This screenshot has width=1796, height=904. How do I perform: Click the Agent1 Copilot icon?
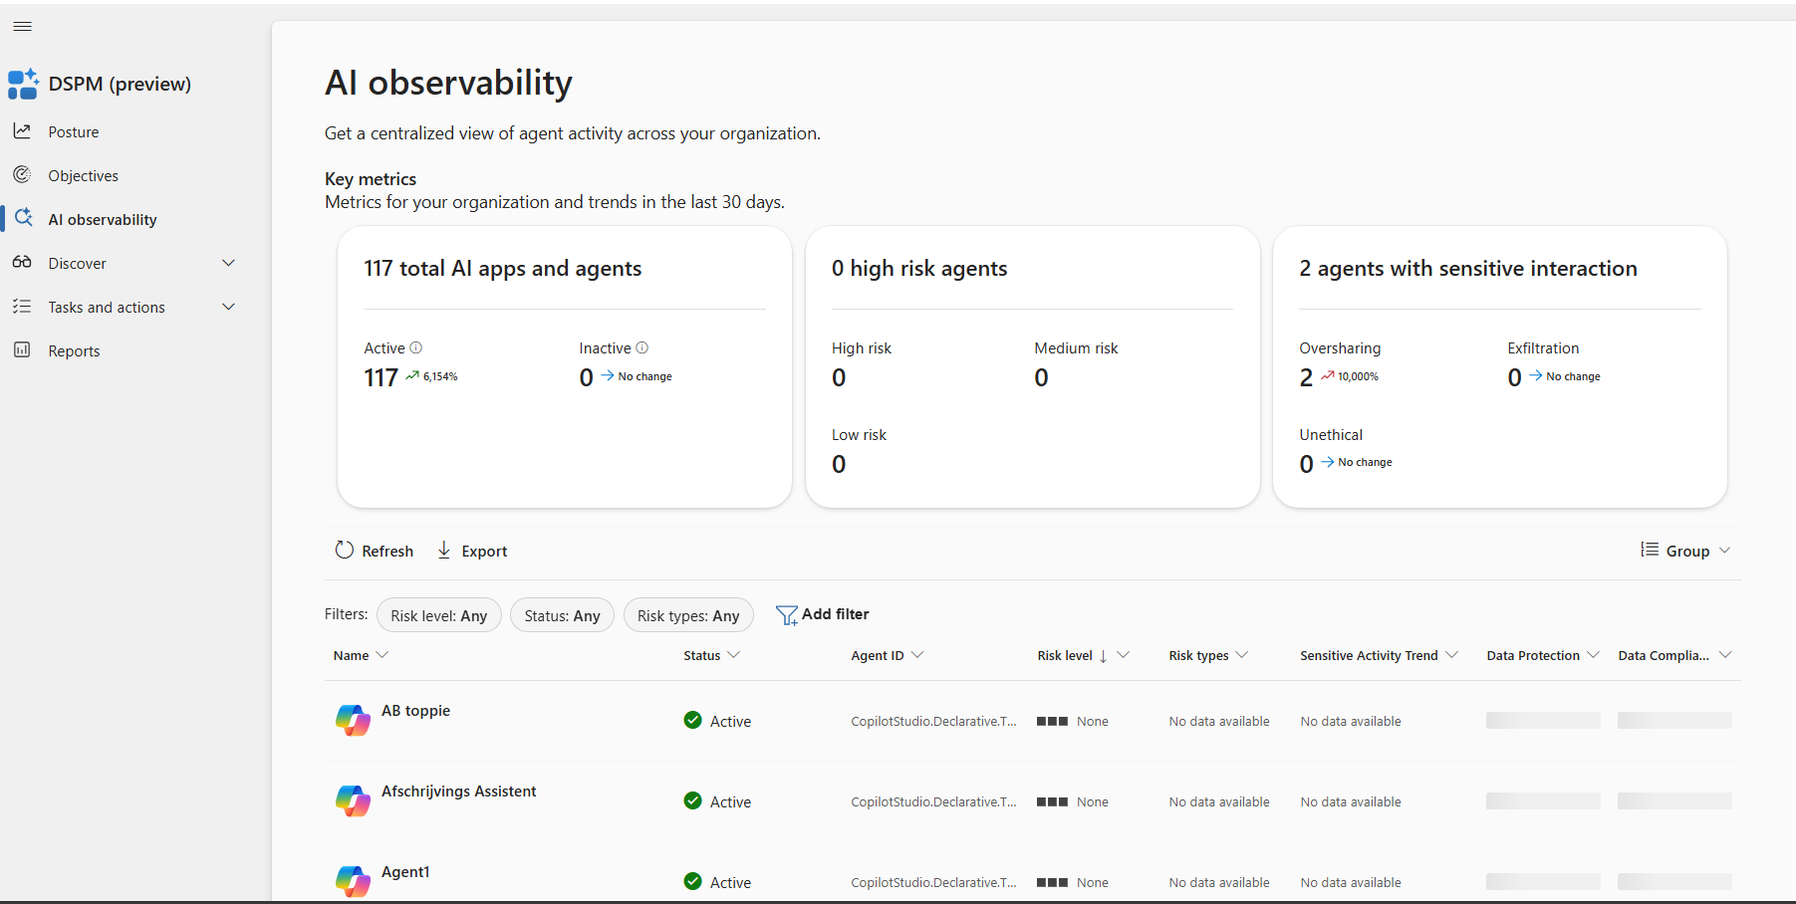(353, 881)
